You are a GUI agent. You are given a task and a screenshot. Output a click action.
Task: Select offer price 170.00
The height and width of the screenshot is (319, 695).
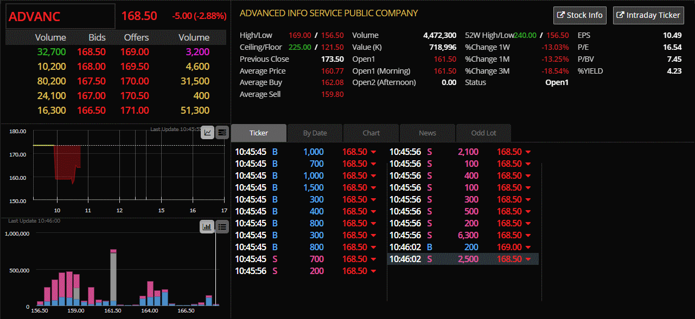[135, 81]
